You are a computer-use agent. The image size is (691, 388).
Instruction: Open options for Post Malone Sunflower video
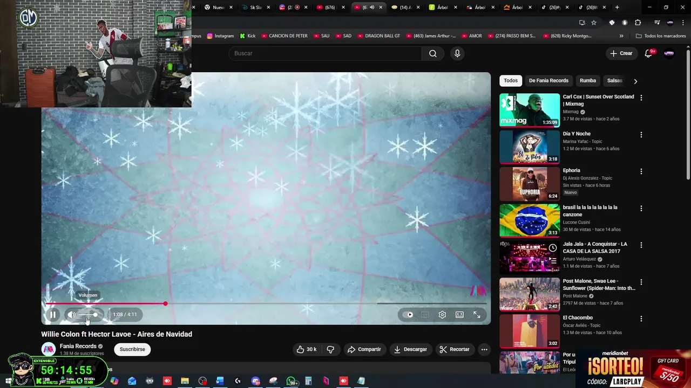click(x=641, y=282)
